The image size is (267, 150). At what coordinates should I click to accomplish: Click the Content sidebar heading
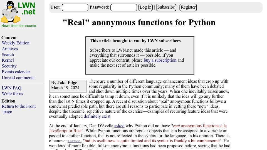tap(9, 38)
